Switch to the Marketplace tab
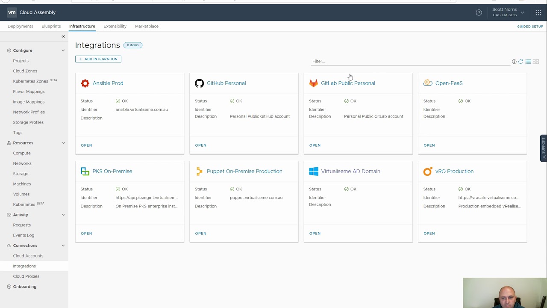Viewport: 547px width, 308px height. 147,26
